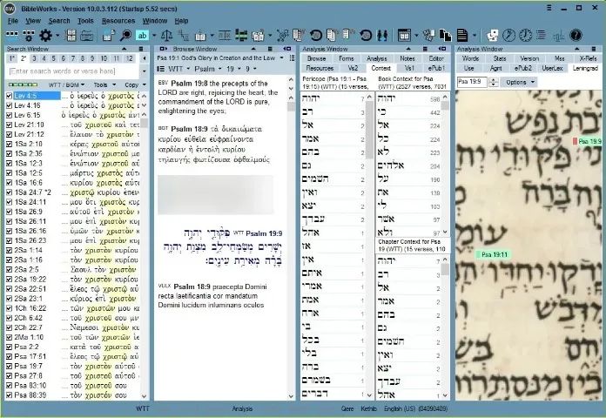Select search tab number 3

[34, 58]
